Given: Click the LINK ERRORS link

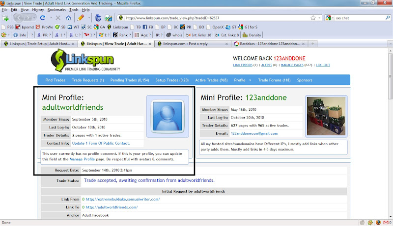Looking at the screenshot, I should click(243, 65).
